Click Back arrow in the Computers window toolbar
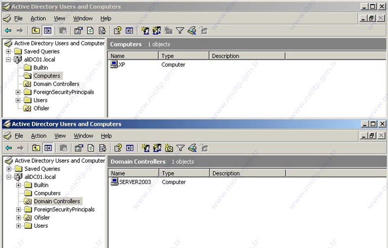Image resolution: width=388 pixels, height=248 pixels. pyautogui.click(x=8, y=30)
